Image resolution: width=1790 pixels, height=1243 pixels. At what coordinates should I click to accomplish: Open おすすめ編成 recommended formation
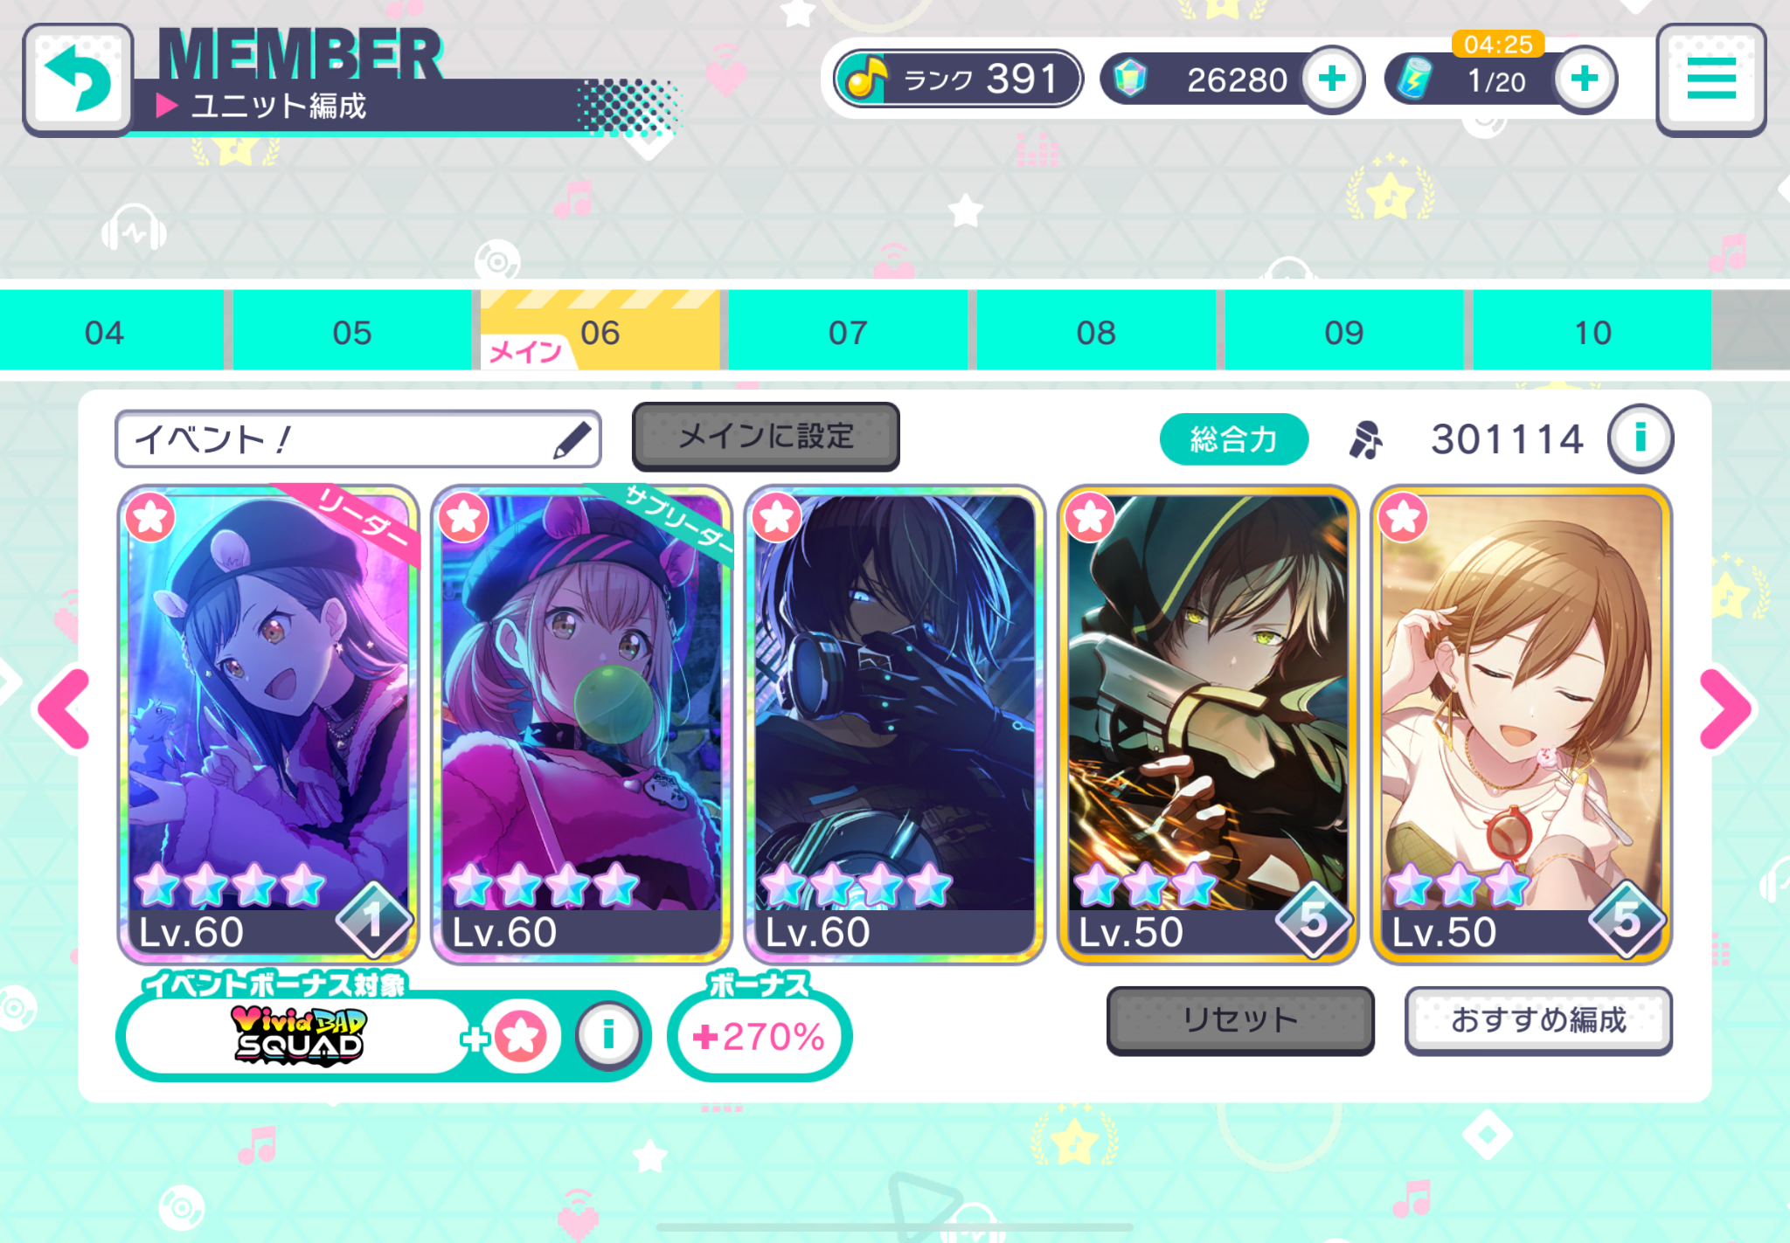pos(1538,1019)
